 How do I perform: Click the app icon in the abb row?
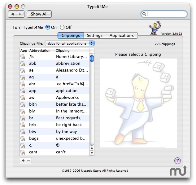(x=23, y=64)
